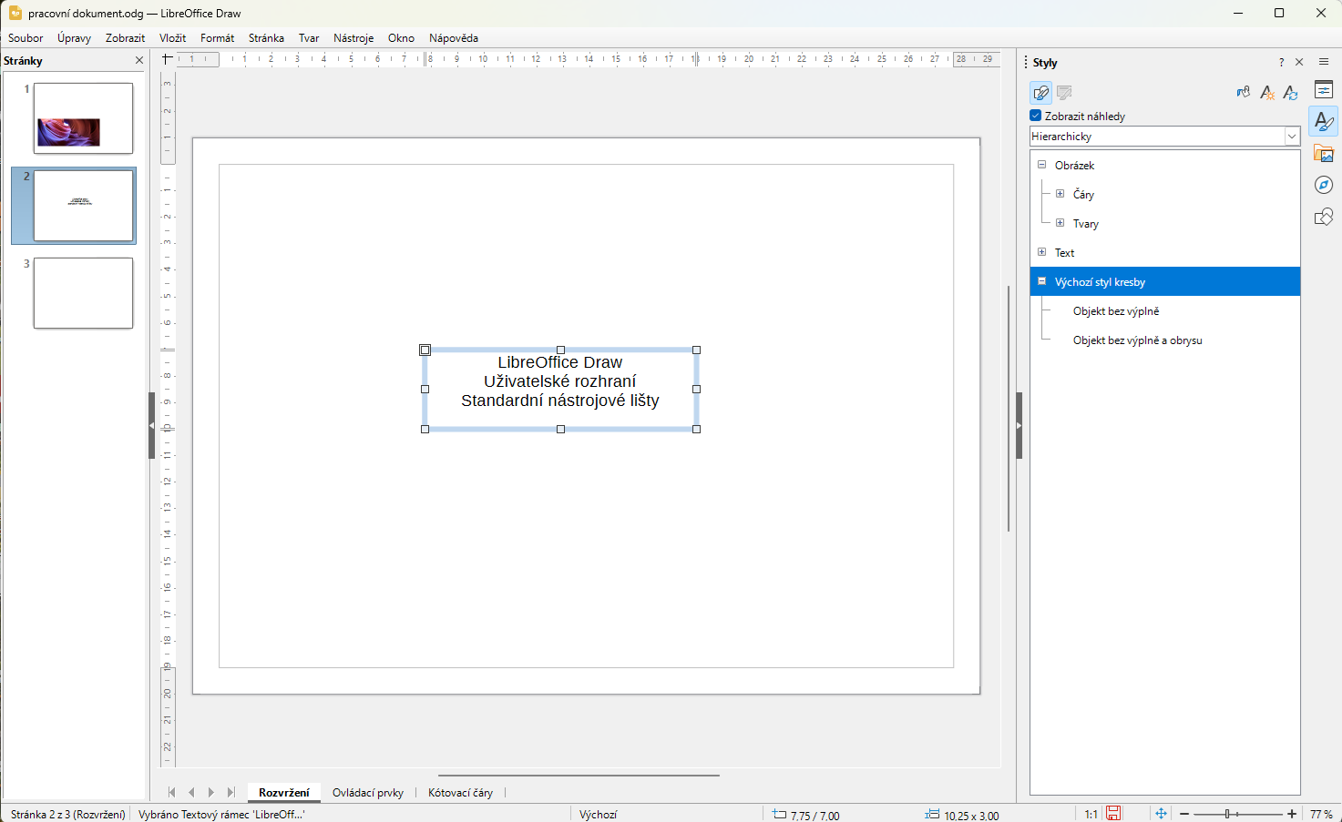Image resolution: width=1342 pixels, height=822 pixels.
Task: Click the zoom out minus button
Action: click(x=1184, y=814)
